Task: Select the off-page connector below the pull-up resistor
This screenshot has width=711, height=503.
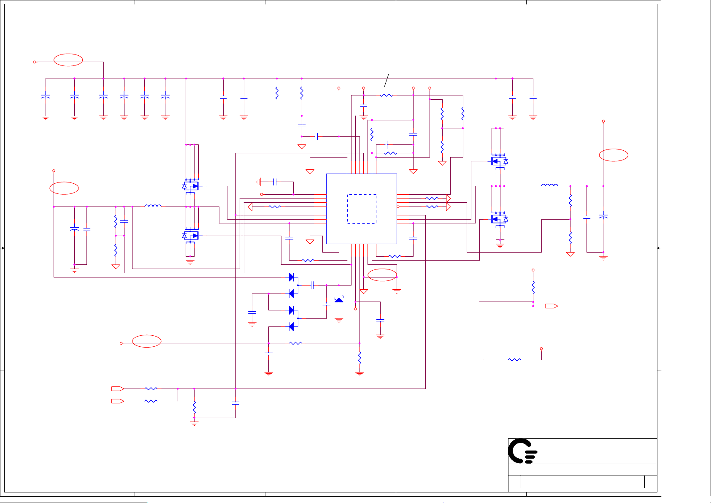Action: [551, 306]
